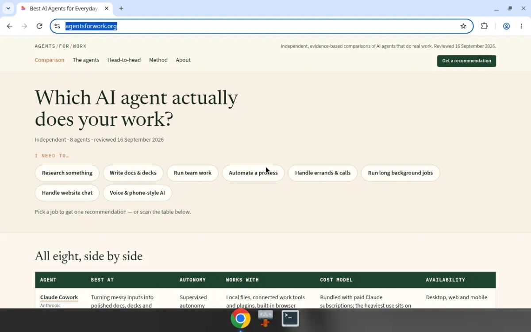This screenshot has height=332, width=531.
Task: Open About nav item
Action: pyautogui.click(x=183, y=60)
